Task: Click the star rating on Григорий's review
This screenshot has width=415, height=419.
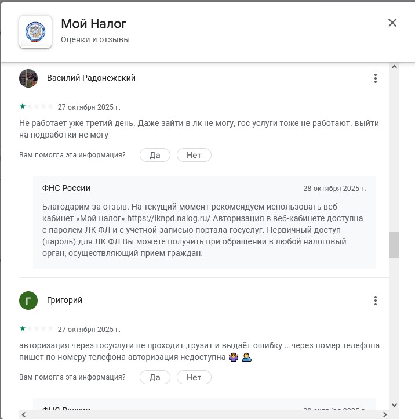Action: [x=36, y=329]
